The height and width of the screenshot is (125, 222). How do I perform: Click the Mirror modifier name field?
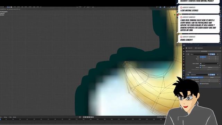pyautogui.click(x=199, y=54)
